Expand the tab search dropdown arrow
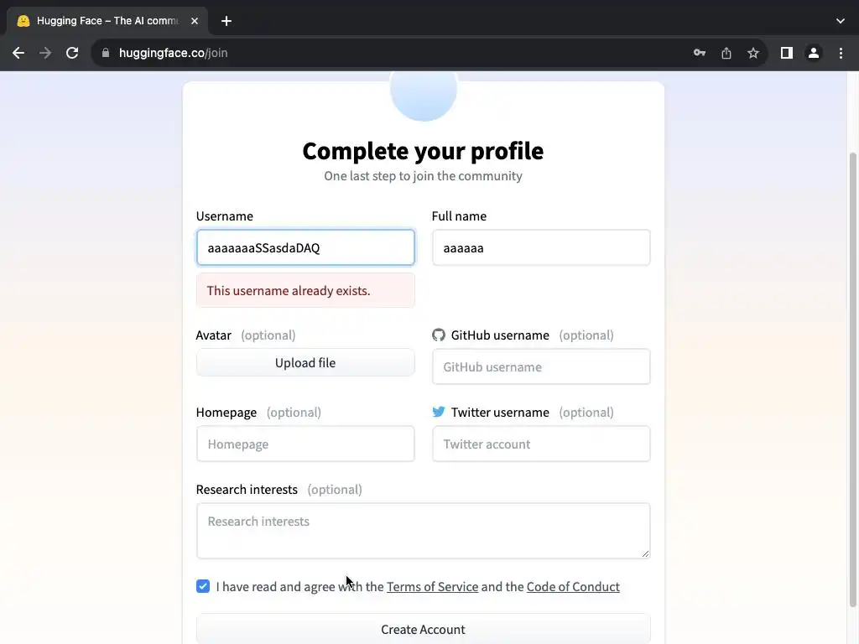859x644 pixels. 841,21
